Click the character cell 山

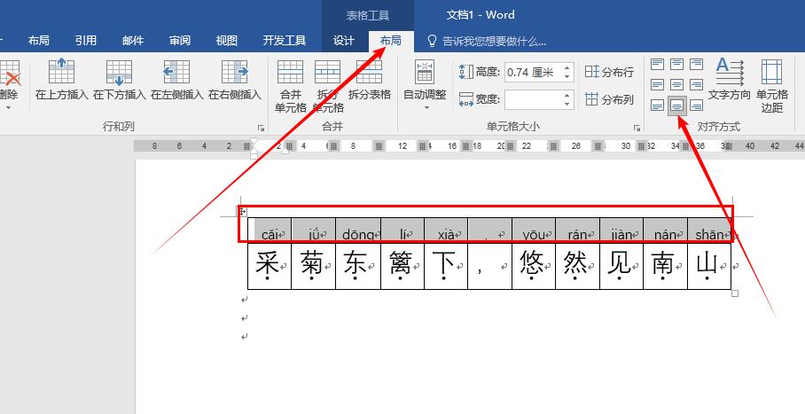click(709, 266)
